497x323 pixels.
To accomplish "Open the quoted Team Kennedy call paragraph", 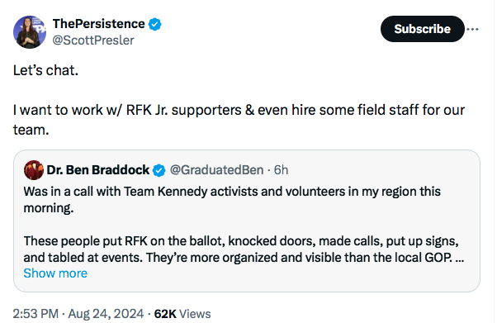I will click(x=232, y=200).
